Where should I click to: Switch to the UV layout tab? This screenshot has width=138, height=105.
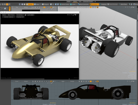pos(80,2)
